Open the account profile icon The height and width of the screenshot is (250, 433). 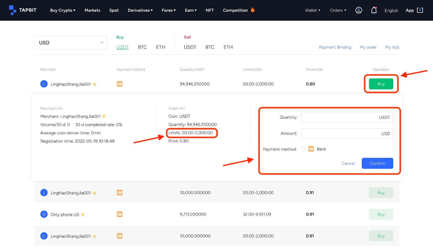pos(359,10)
